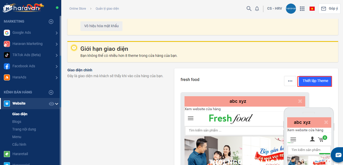Click the Thiết lập Theme button
343x165 pixels.
click(315, 81)
